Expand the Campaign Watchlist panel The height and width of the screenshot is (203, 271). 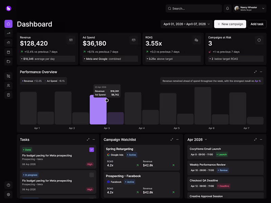pos(172,139)
